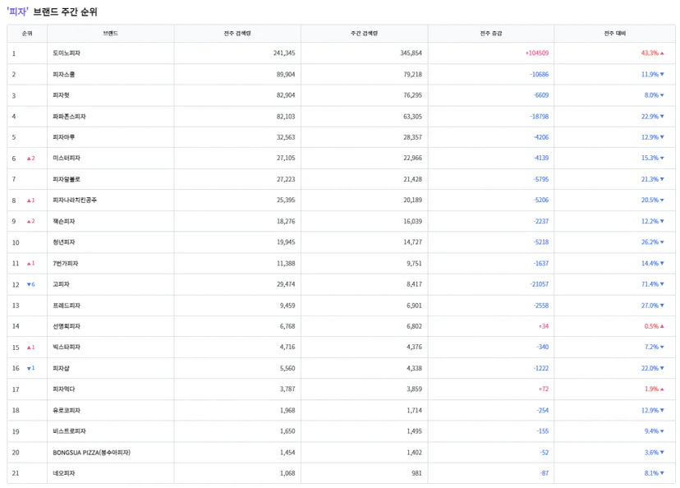Select BONGSUA PIZZA(봉수아피자) brand name
The width and height of the screenshot is (680, 488).
coord(91,453)
